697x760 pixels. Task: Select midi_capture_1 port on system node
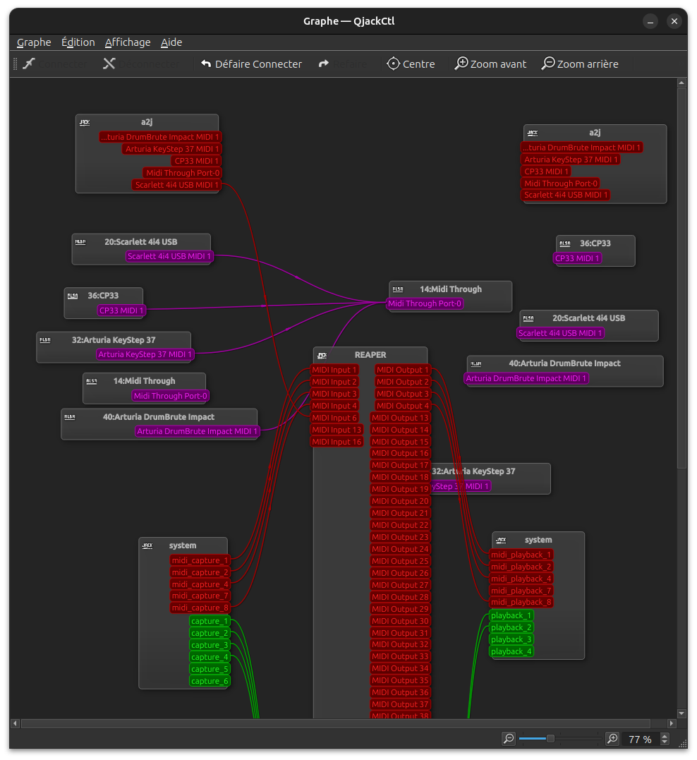click(200, 560)
